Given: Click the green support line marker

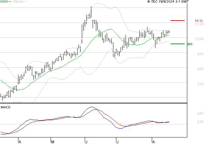Looking at the screenshot, I should tap(177, 44).
